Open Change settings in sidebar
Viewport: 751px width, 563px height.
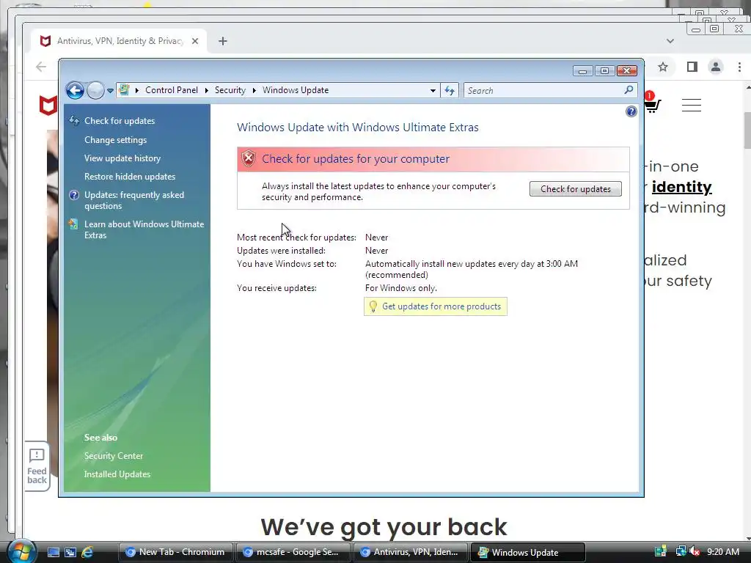115,140
